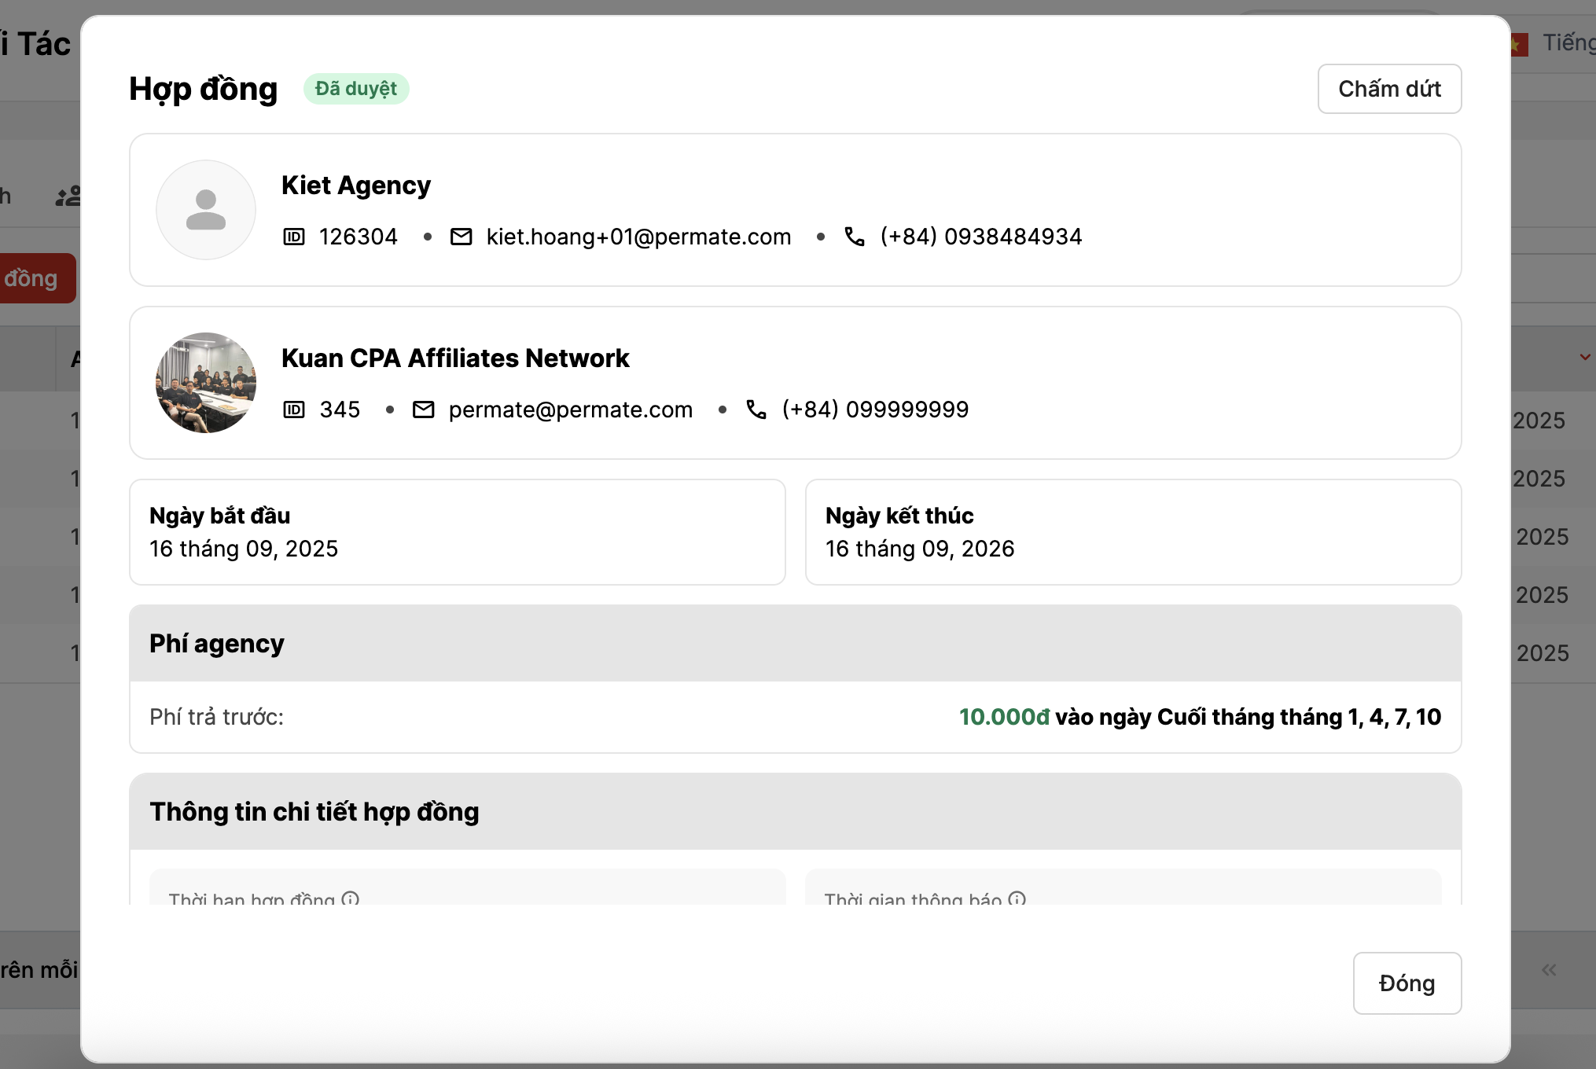Click phone icon beside 099999999
Screen dimensions: 1596x1069
(x=756, y=410)
